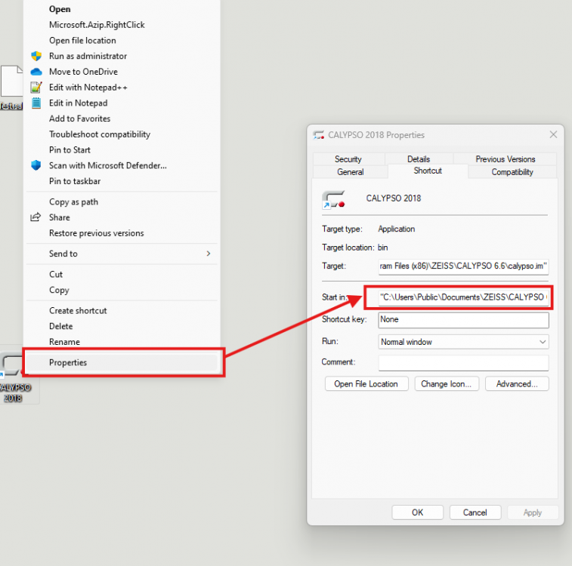The height and width of the screenshot is (566, 572).
Task: Switch to the Security tab
Action: tap(348, 158)
